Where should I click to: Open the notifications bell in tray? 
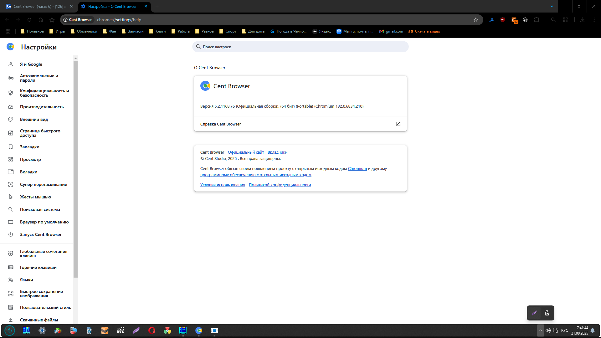[x=593, y=330]
